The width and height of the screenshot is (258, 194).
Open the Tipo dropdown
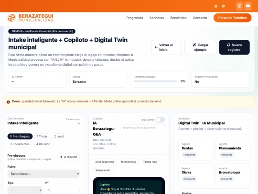tap(25, 190)
